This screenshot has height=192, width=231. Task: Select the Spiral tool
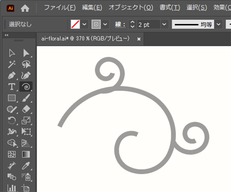coord(26,87)
